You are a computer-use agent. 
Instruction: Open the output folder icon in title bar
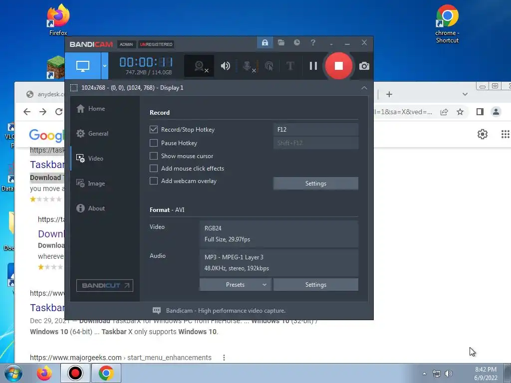281,43
